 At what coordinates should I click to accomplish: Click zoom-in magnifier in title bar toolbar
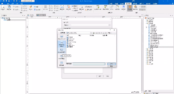tap(4, 1)
